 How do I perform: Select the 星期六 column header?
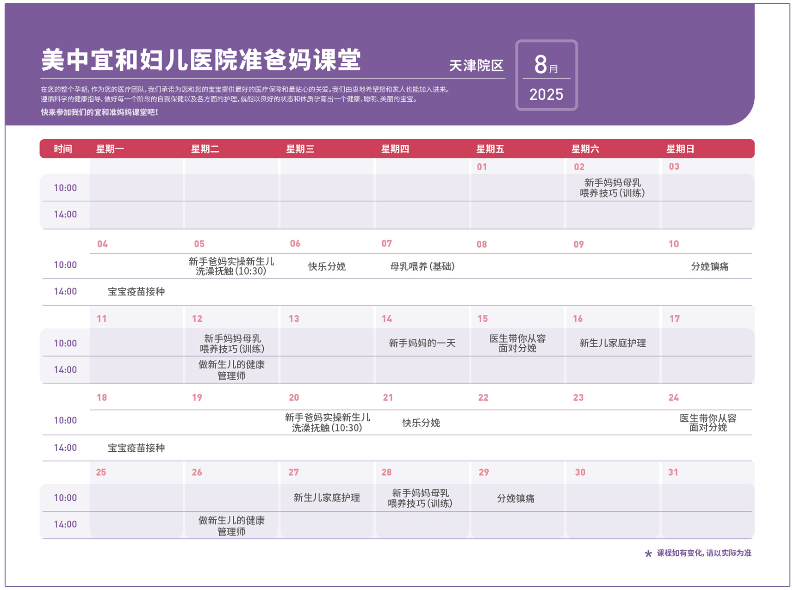tap(585, 149)
